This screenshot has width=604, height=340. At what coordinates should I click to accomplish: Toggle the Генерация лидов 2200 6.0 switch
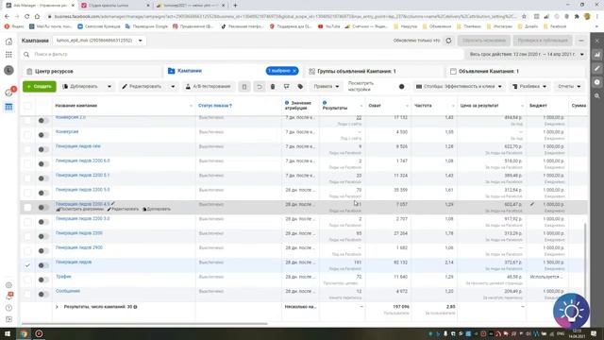43,163
